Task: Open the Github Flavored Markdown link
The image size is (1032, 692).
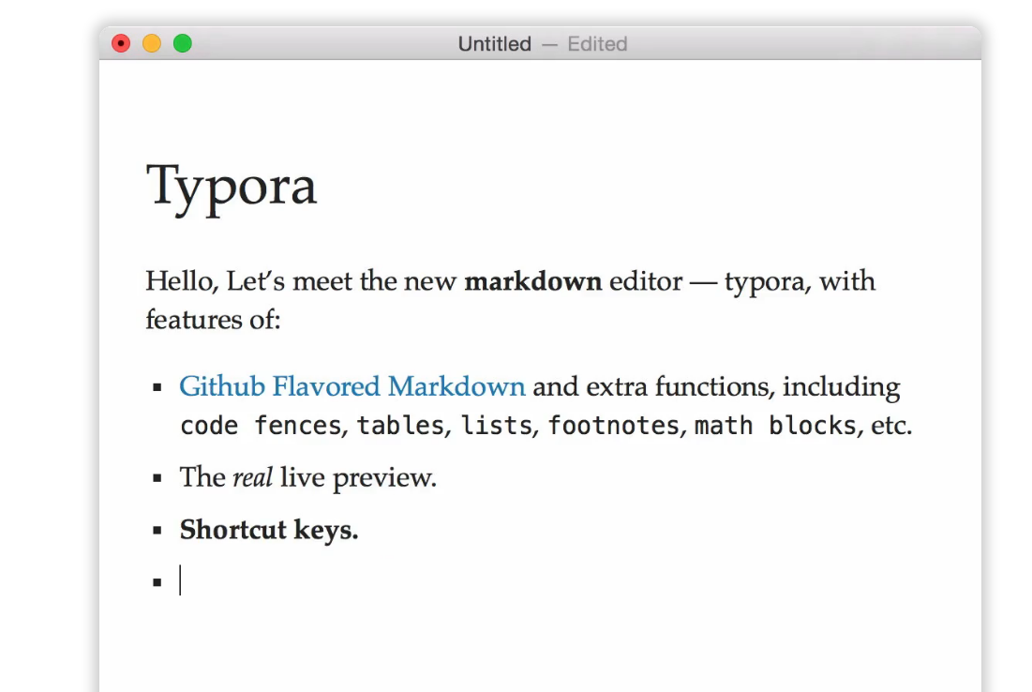Action: [351, 386]
